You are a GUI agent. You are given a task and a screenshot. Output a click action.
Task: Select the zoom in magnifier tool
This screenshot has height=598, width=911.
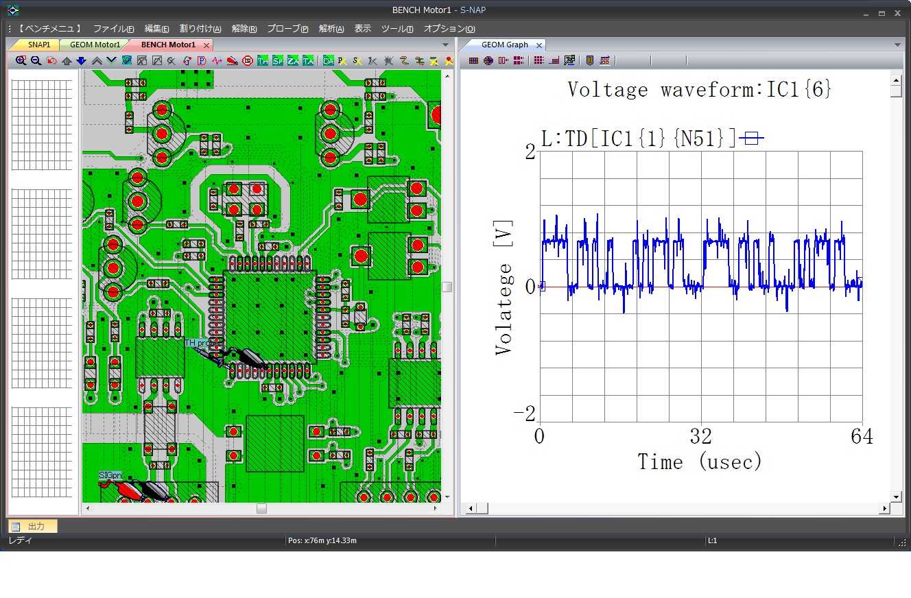(x=21, y=60)
